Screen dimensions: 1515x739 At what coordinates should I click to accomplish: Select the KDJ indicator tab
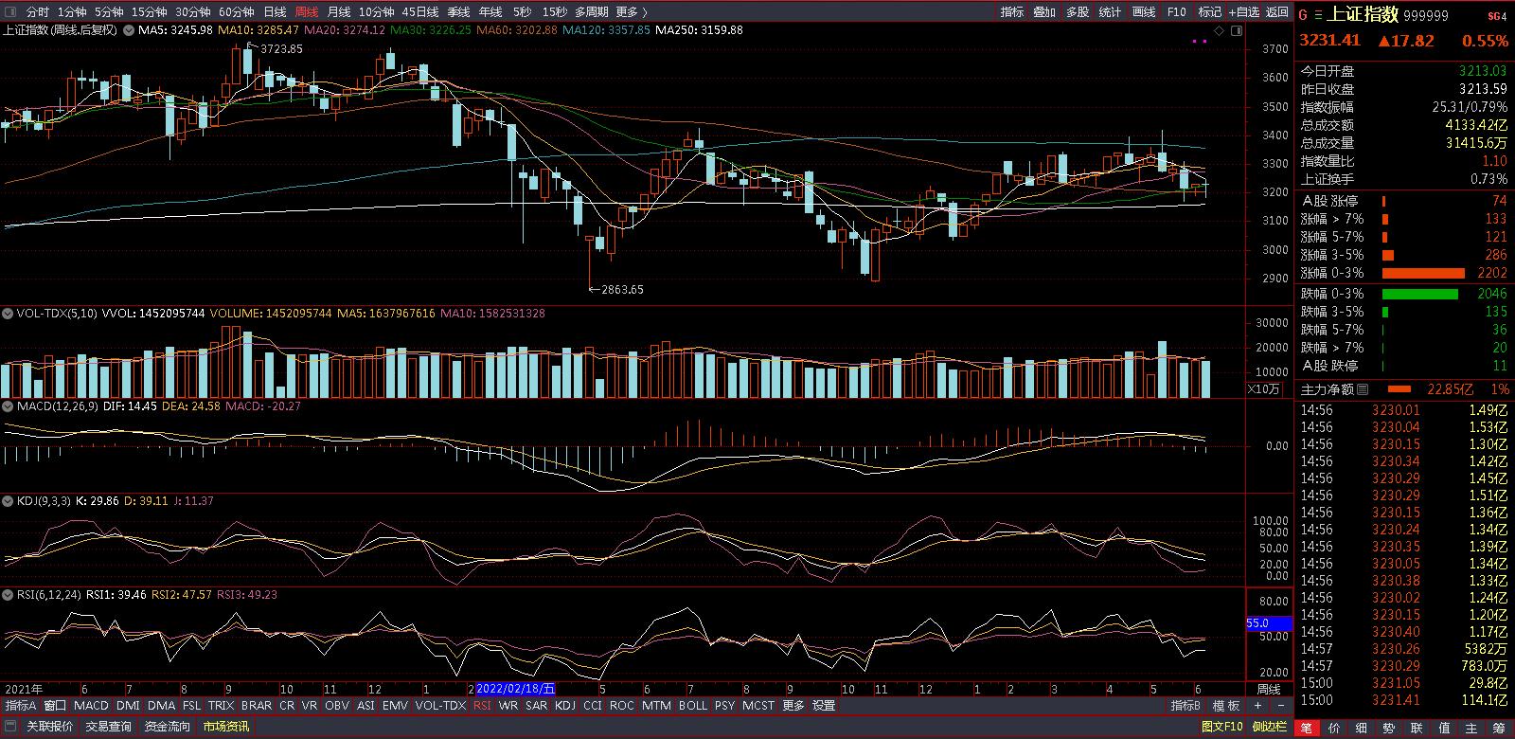click(x=565, y=706)
